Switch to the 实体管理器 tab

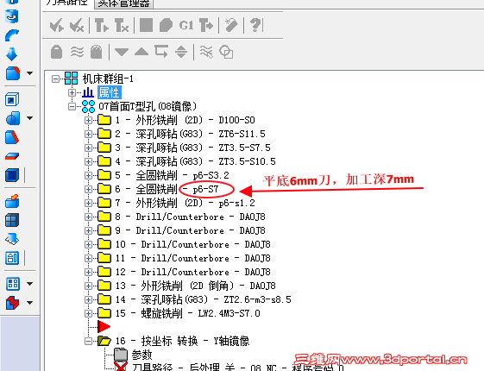point(123,3)
